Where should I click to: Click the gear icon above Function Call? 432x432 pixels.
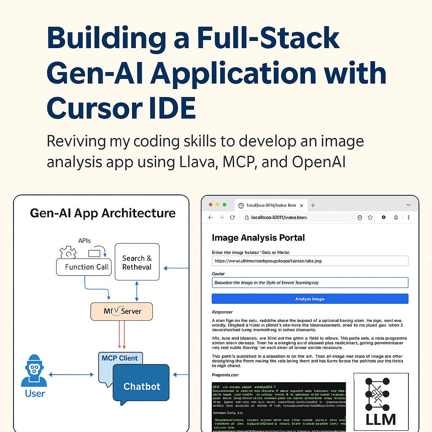(68, 252)
